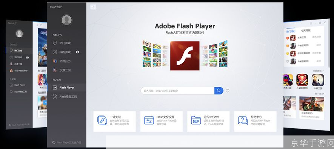Click the Flash修复工具 wrench icon in main sidebar
The height and width of the screenshot is (149, 334).
pyautogui.click(x=55, y=97)
